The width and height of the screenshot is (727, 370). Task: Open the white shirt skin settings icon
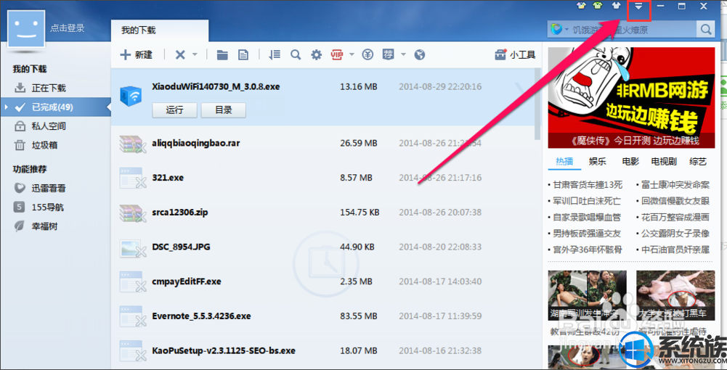pos(616,6)
